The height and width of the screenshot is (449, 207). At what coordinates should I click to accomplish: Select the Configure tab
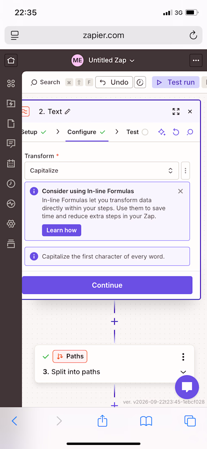[87, 132]
